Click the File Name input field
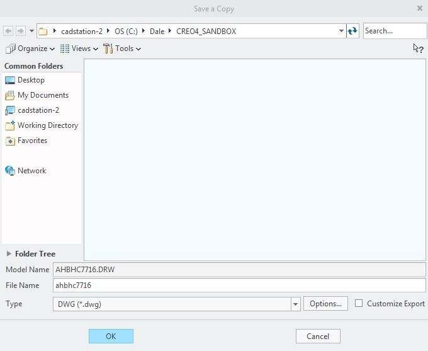 (x=239, y=285)
